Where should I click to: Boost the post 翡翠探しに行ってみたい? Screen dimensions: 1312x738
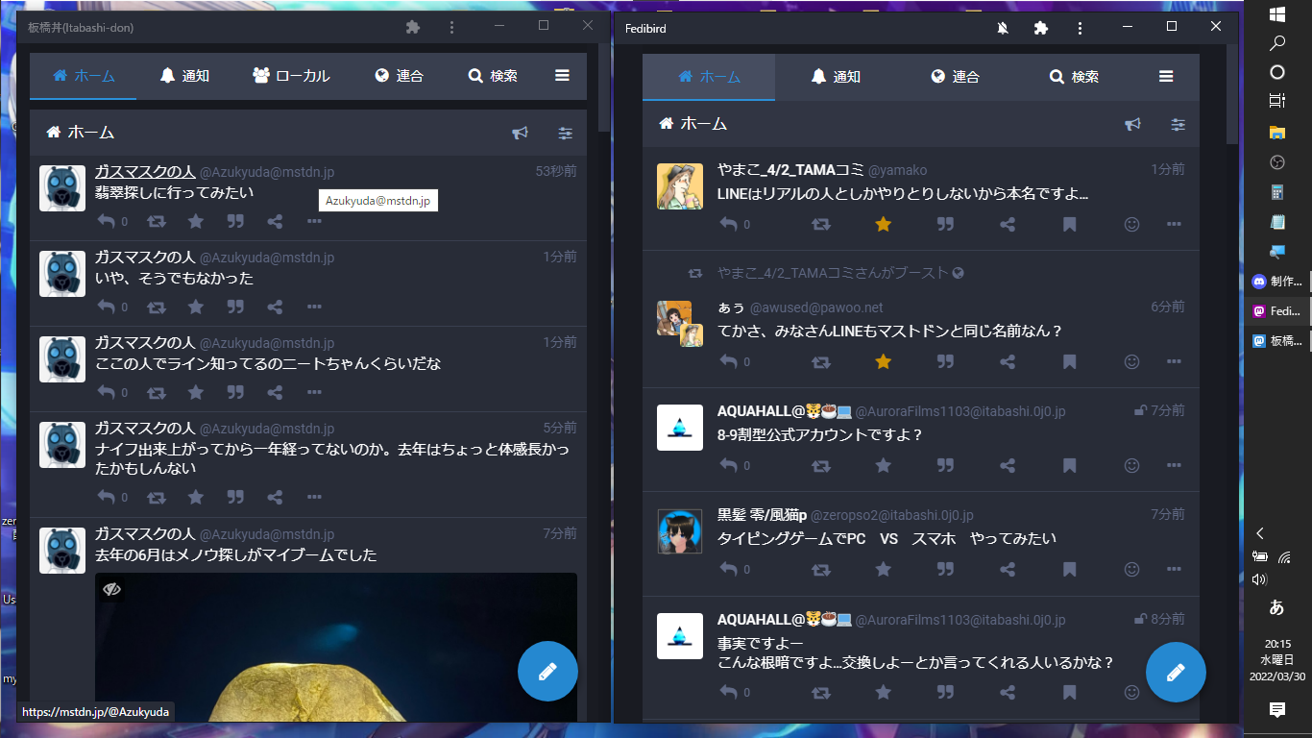[156, 221]
